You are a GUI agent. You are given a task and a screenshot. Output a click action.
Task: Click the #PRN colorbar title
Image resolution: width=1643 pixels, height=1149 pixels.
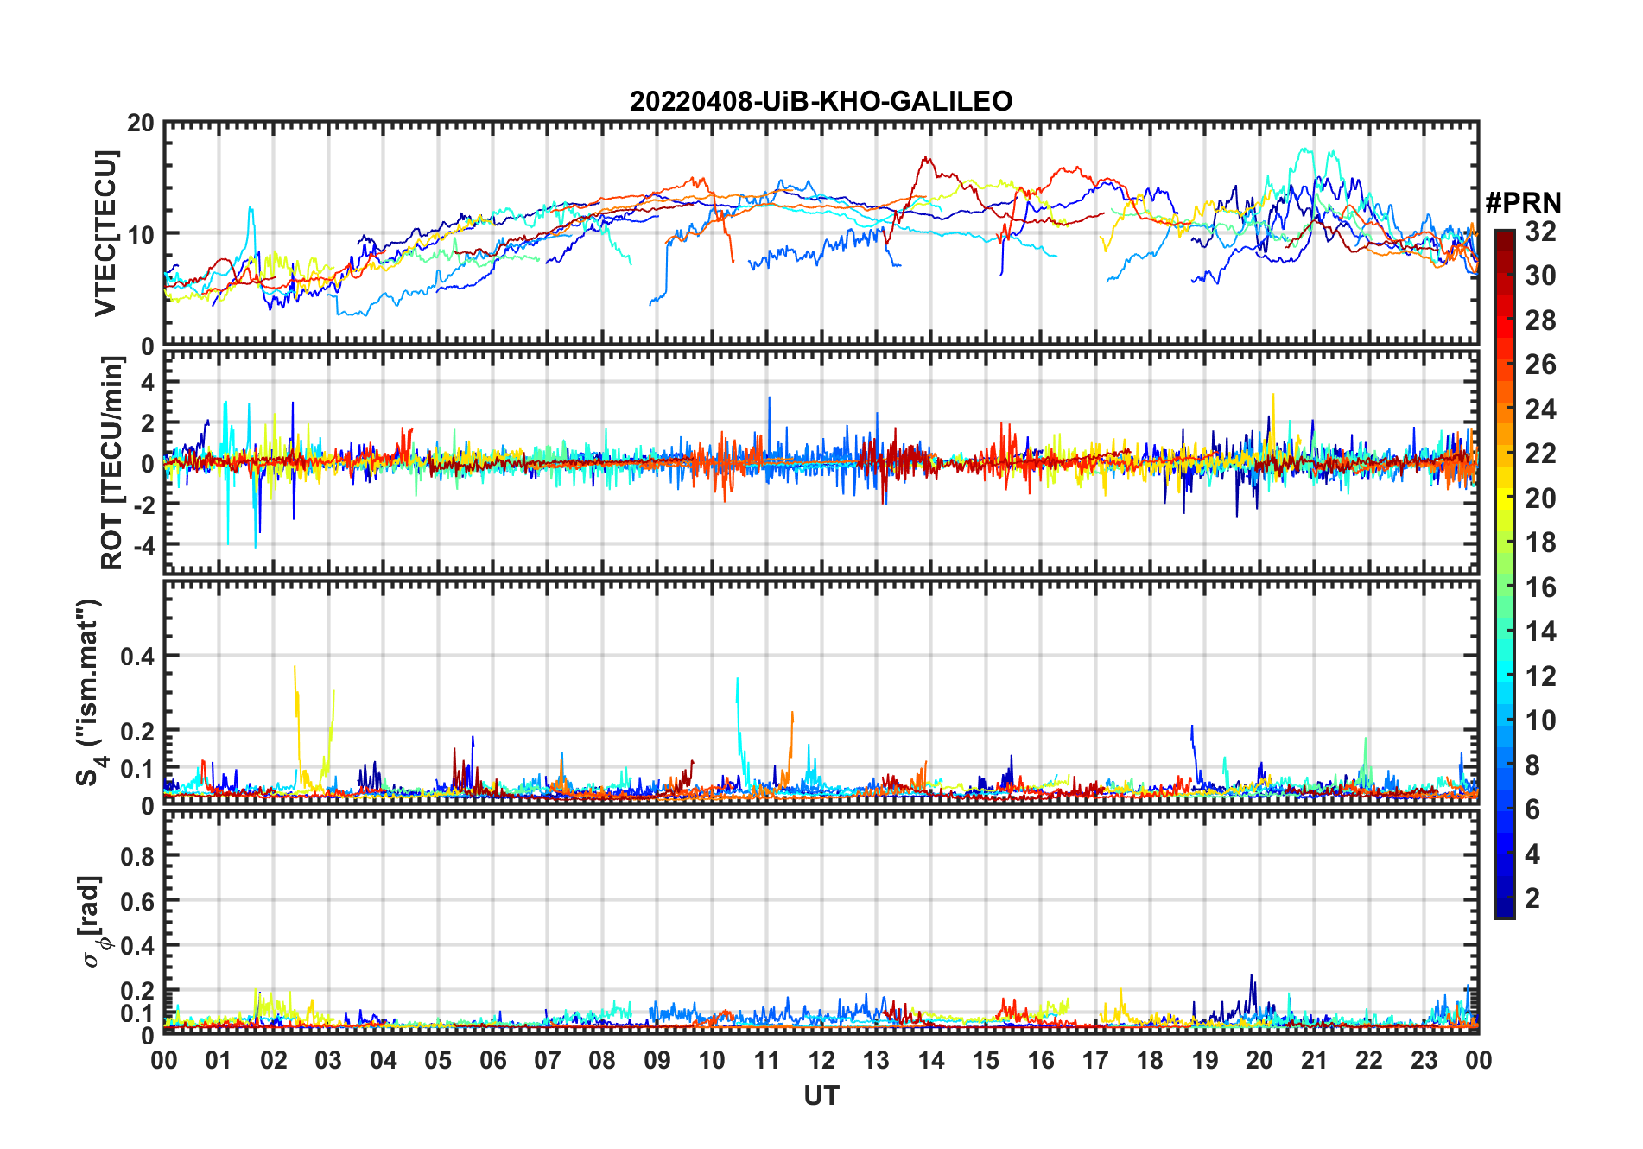click(x=1523, y=203)
